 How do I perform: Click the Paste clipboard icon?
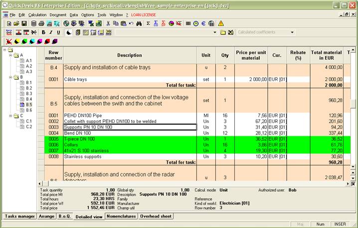coord(124,23)
